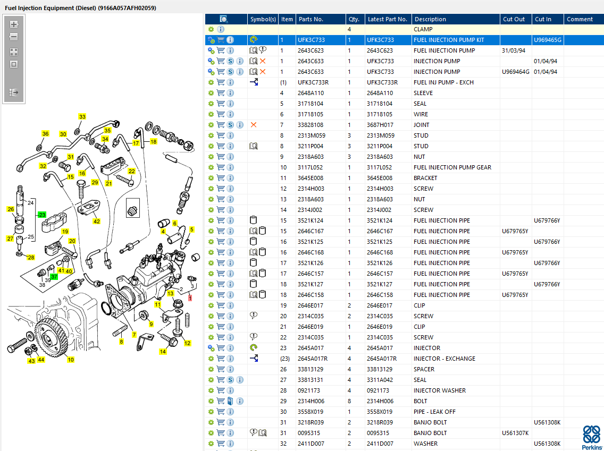The width and height of the screenshot is (604, 451).
Task: Click orange X symbol in JOINT row
Action: click(254, 125)
